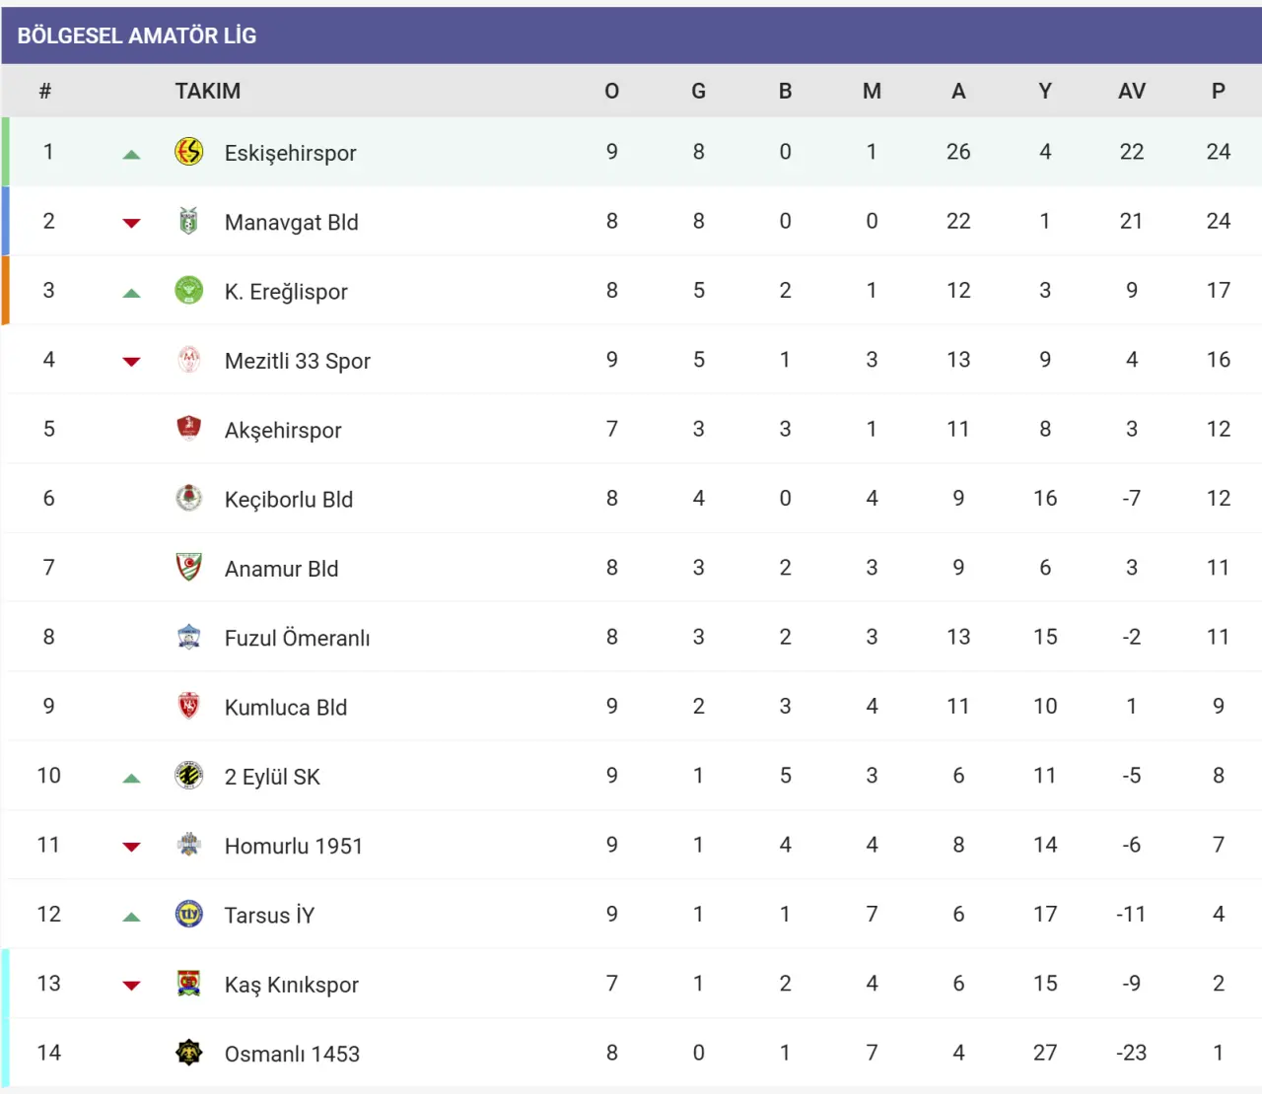Click the TAKIM column header
The height and width of the screenshot is (1094, 1262).
(207, 91)
